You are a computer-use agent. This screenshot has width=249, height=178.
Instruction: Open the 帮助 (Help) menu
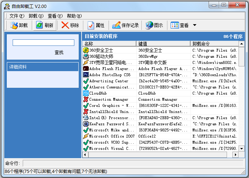tap(74, 16)
